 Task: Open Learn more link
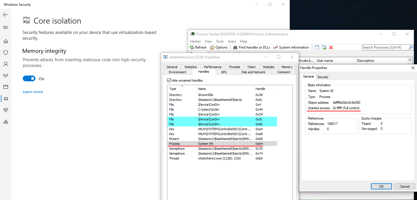[33, 92]
